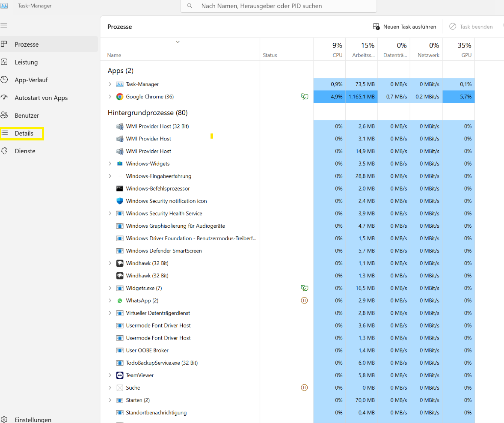Switch to the Leistung page
Viewport: 504px width, 423px height.
(49, 62)
